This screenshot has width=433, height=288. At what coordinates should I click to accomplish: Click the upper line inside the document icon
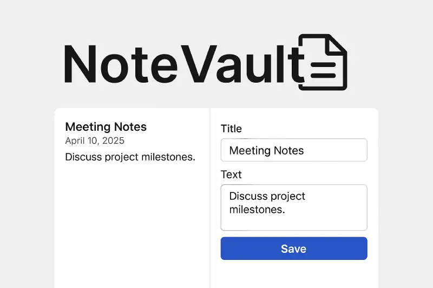coord(323,65)
